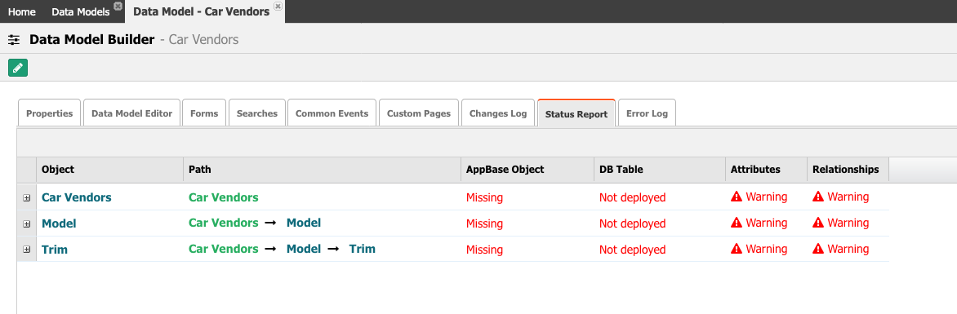
Task: Click the Data Model Builder sliders icon
Action: [13, 40]
